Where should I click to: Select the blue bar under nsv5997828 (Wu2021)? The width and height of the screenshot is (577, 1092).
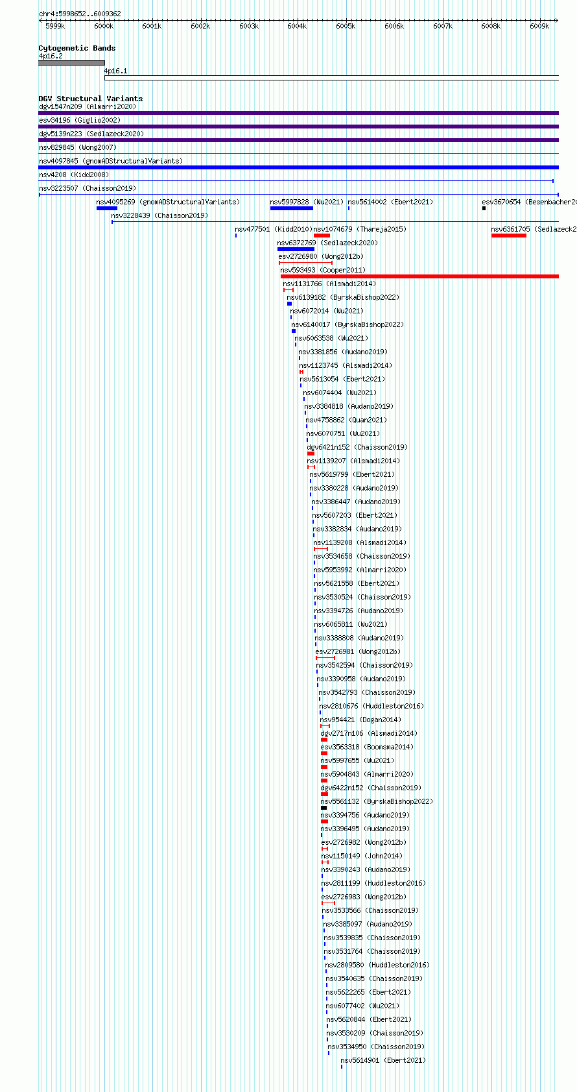[x=292, y=208]
